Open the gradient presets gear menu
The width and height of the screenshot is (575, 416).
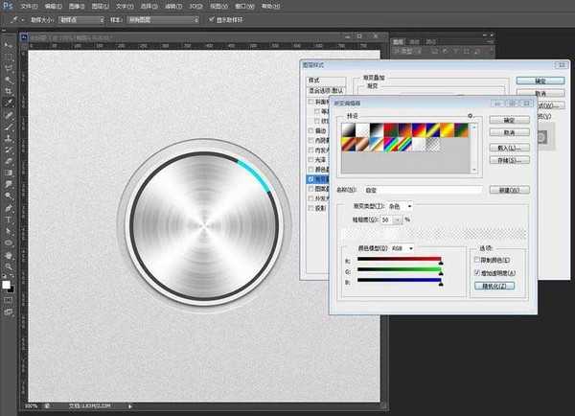pyautogui.click(x=470, y=115)
